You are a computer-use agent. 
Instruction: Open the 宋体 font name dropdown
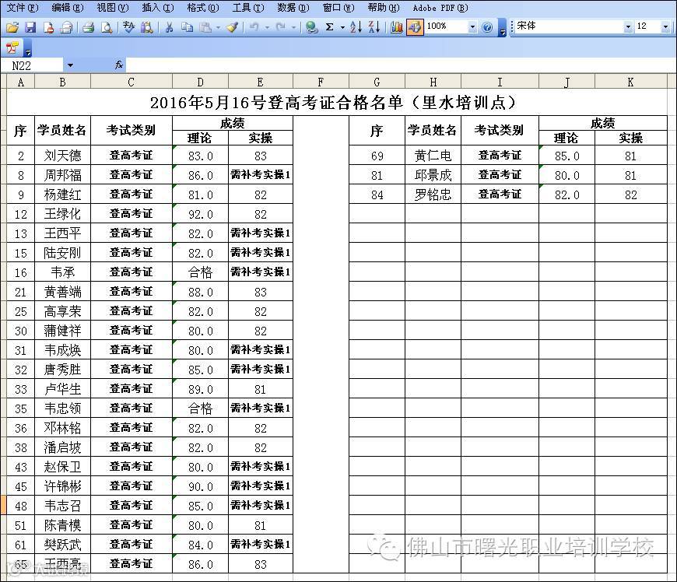coord(628,26)
